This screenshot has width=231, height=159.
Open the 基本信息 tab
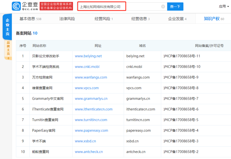(x=30, y=19)
